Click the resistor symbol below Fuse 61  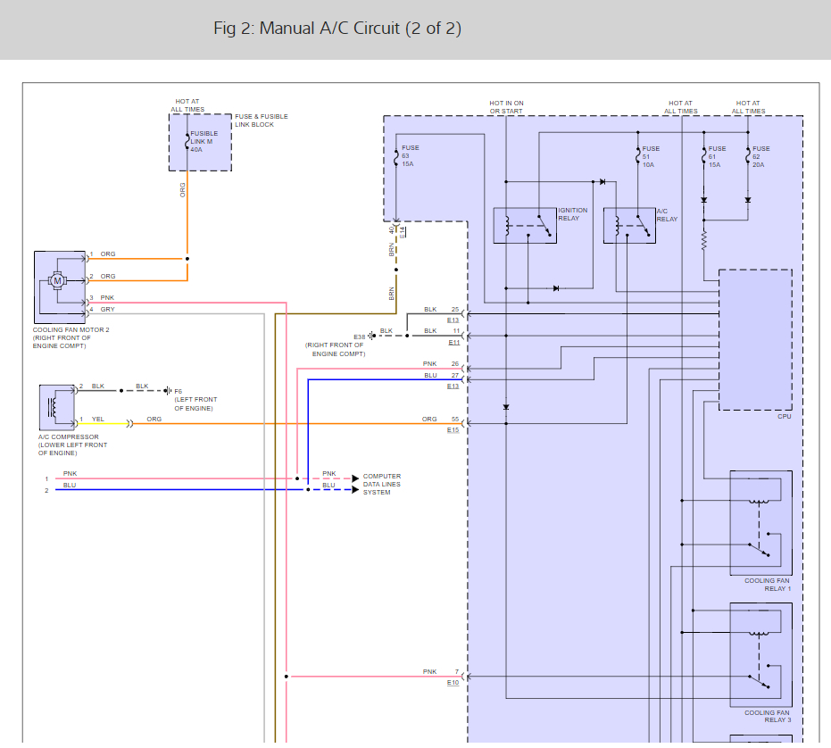click(x=703, y=241)
